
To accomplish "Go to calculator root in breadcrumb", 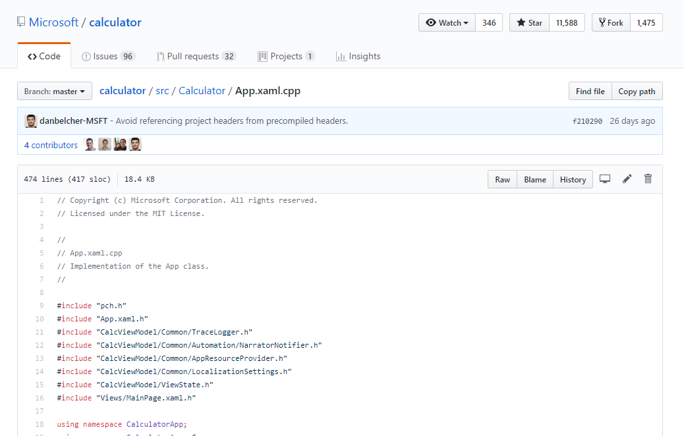I will click(123, 91).
